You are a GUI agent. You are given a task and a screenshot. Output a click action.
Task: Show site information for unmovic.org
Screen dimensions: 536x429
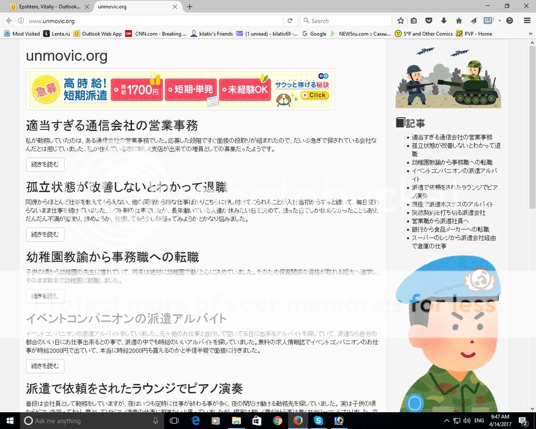[x=21, y=21]
